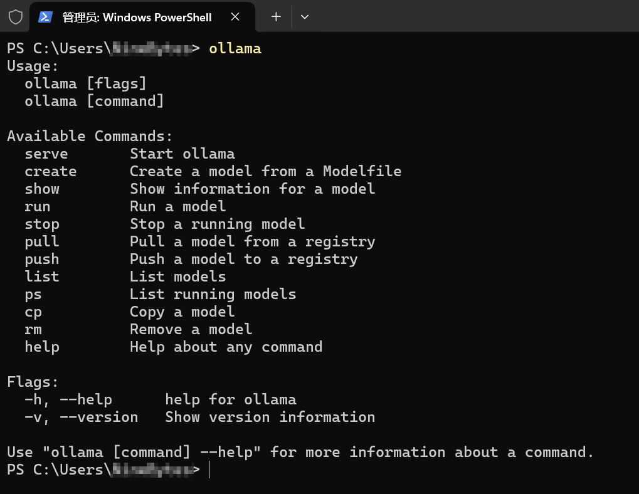Click the 'show' command name
The image size is (639, 494).
coord(41,189)
